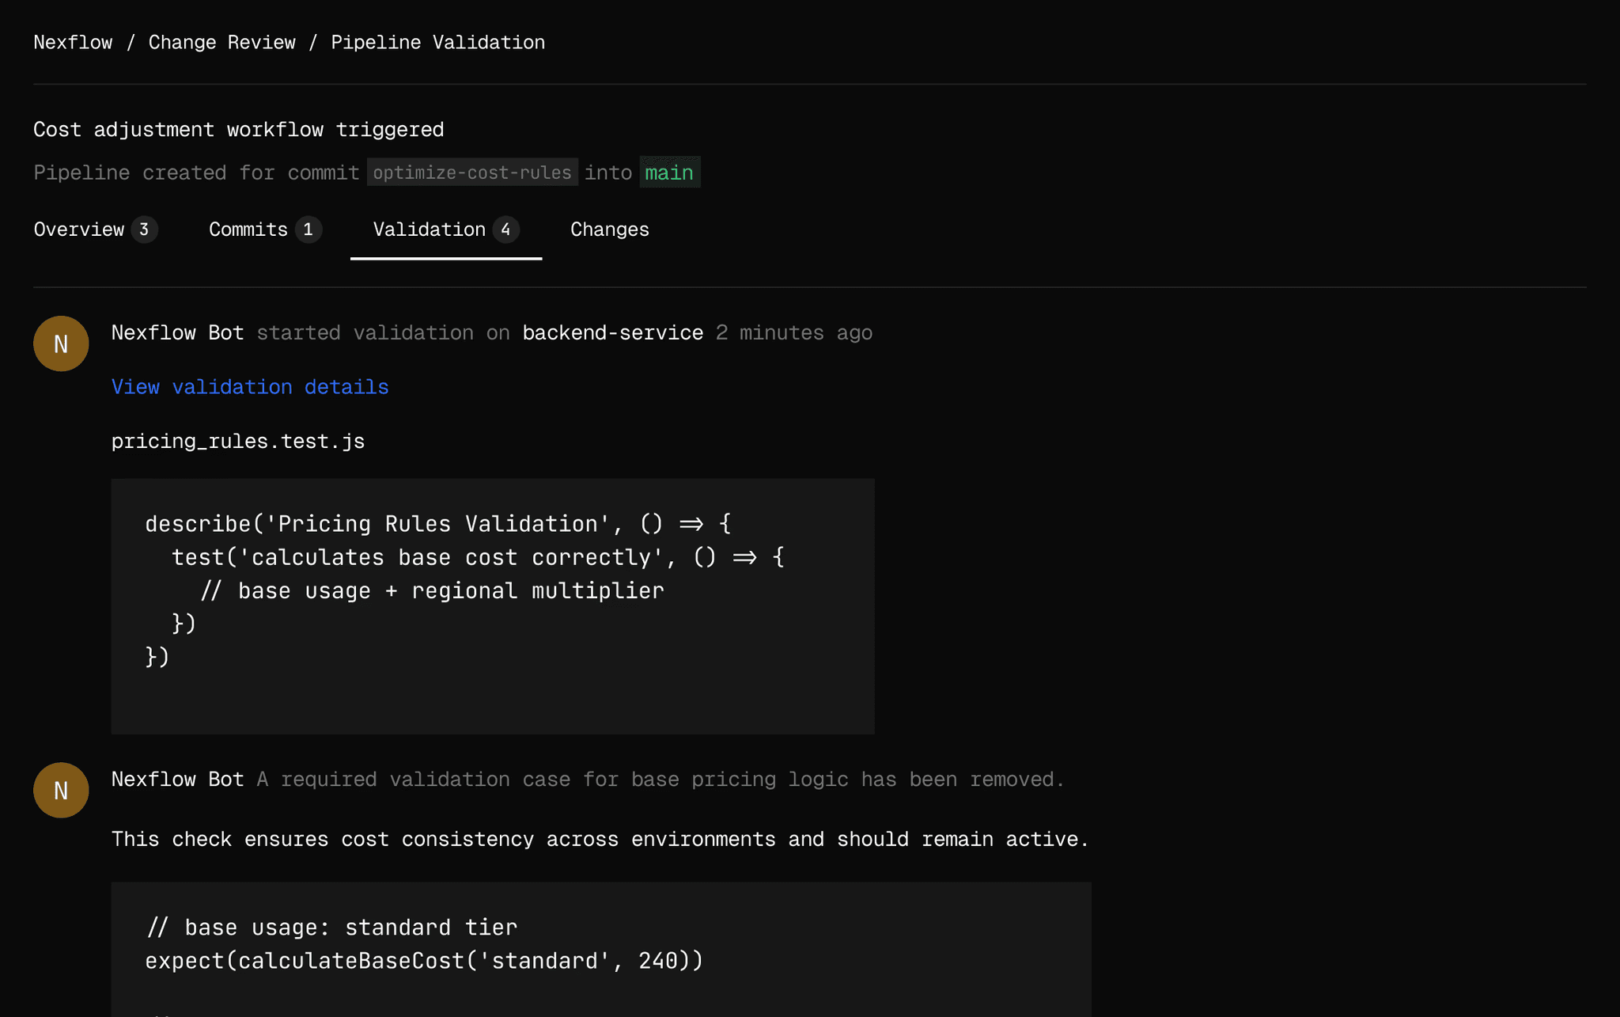
Task: Click the Pricing Rules Validation code block
Action: pyautogui.click(x=492, y=605)
